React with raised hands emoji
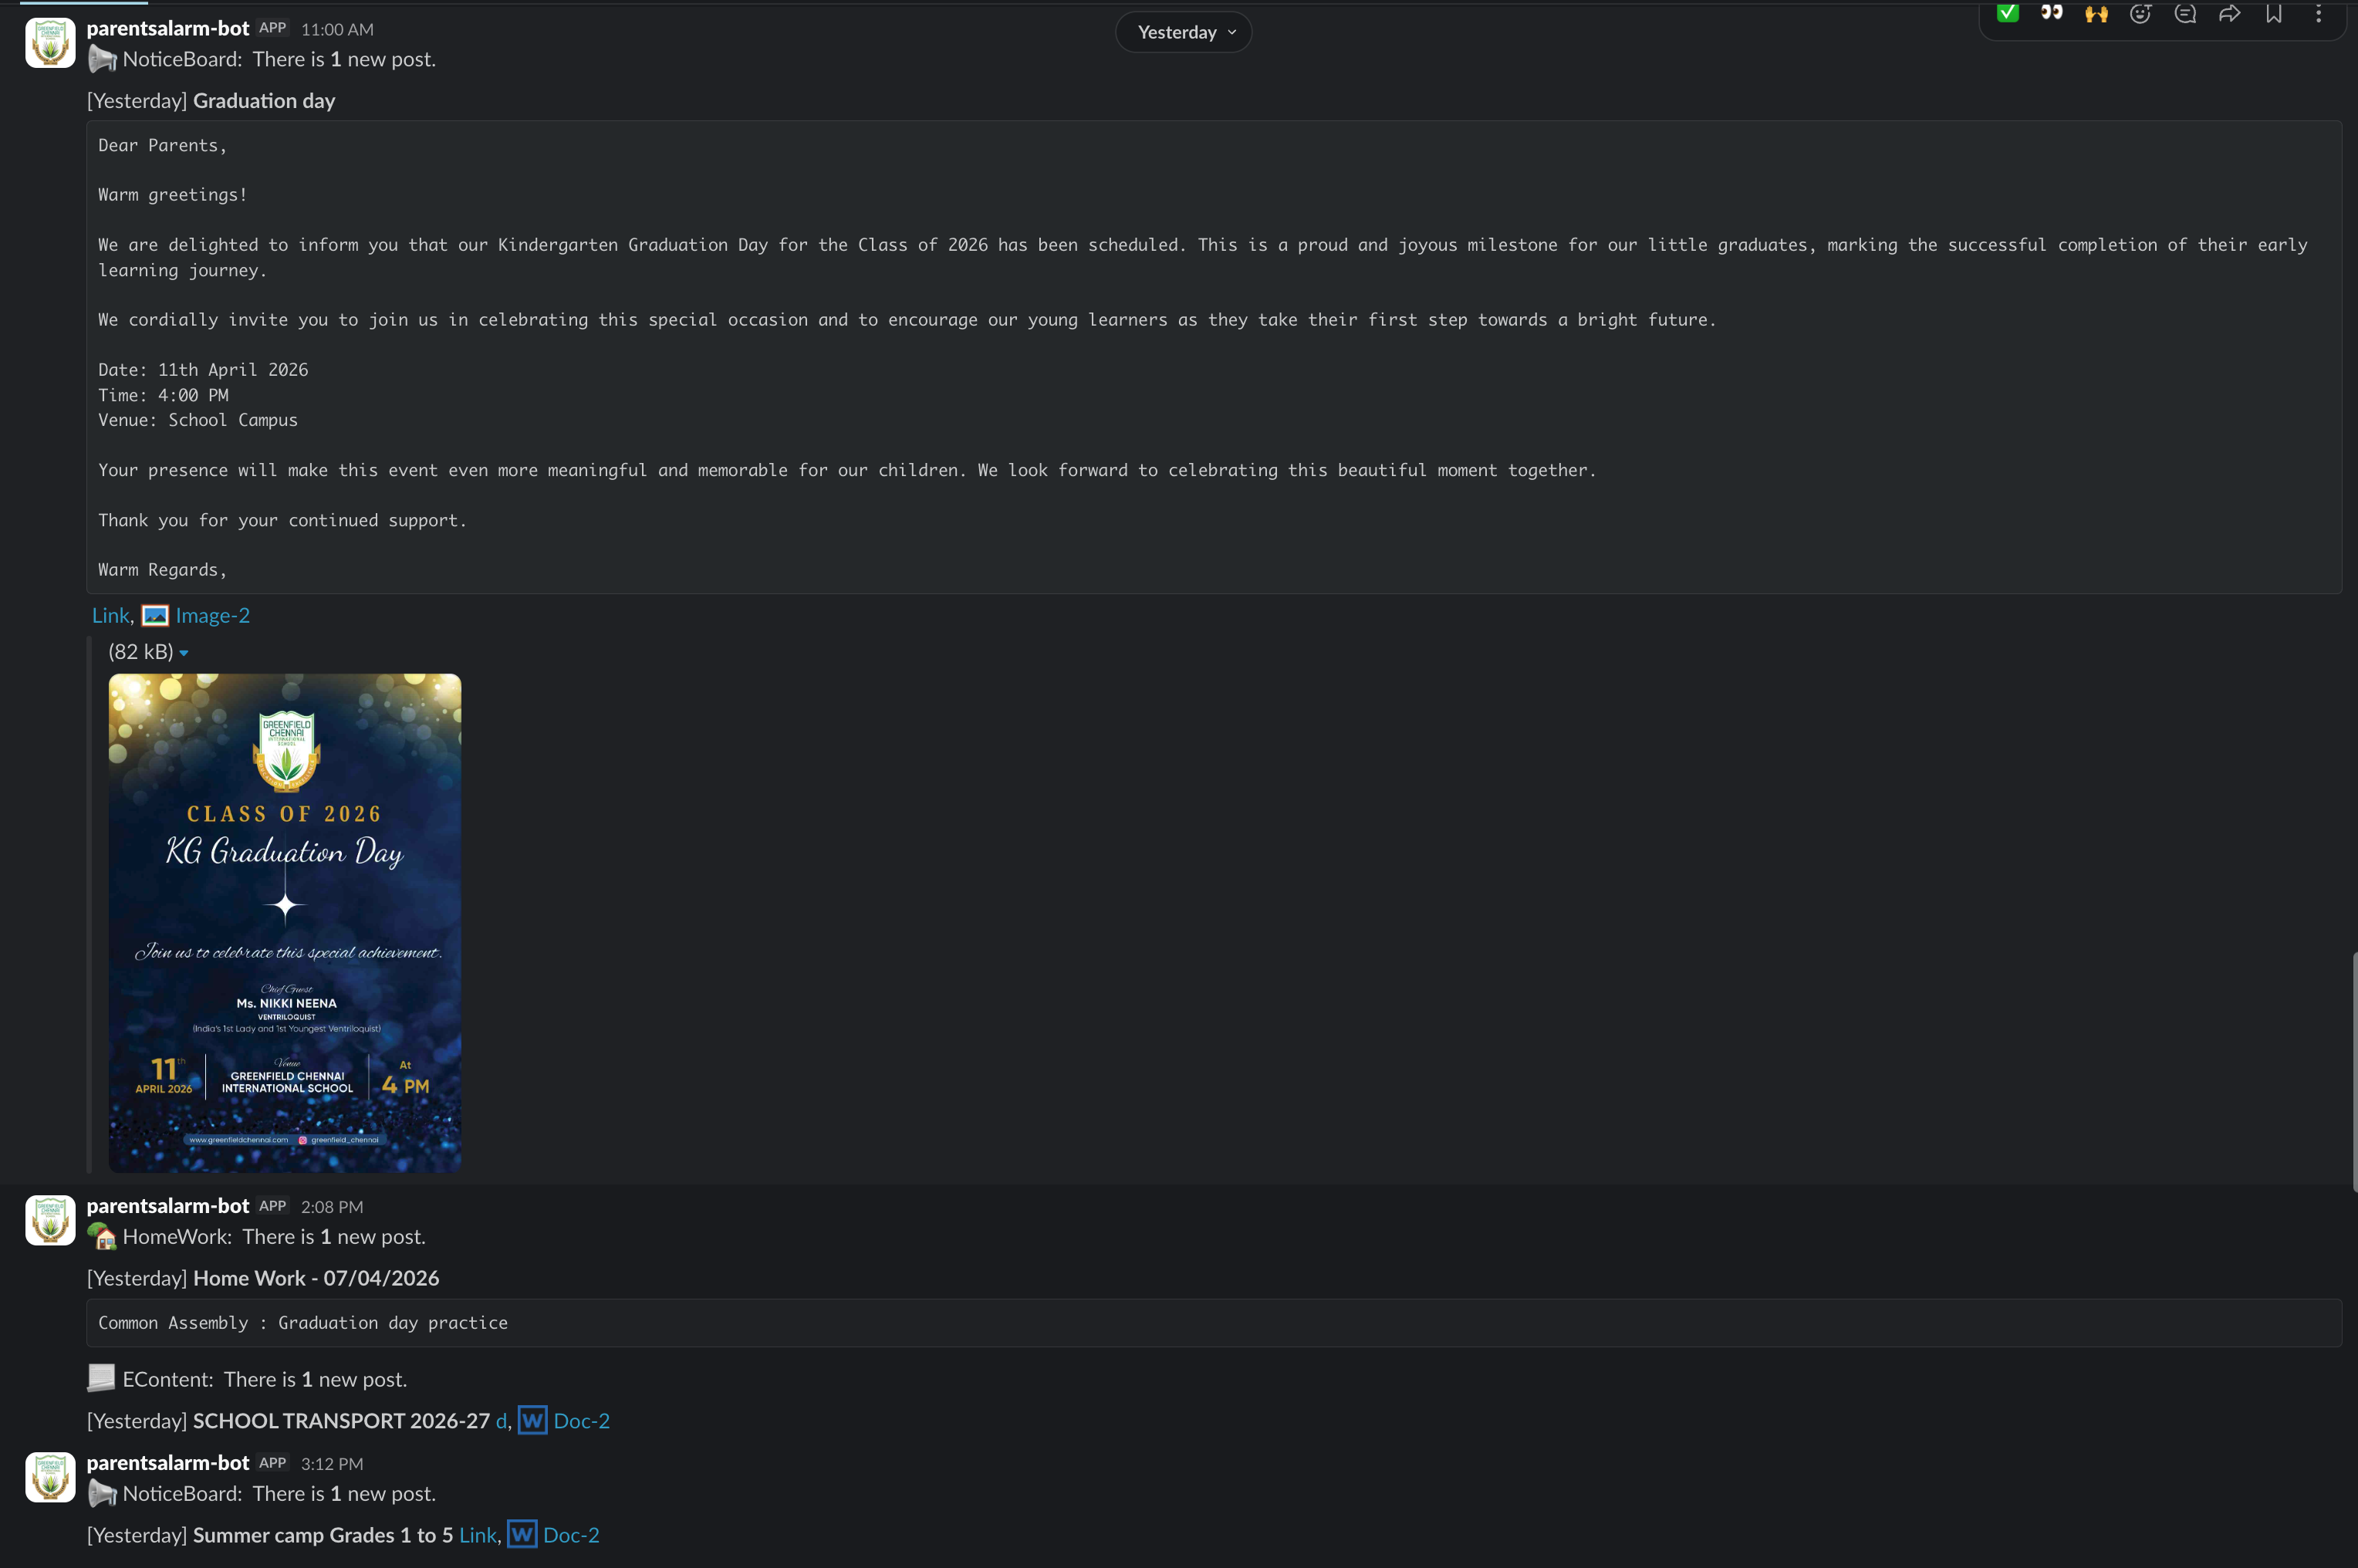Image resolution: width=2358 pixels, height=1568 pixels. click(2096, 13)
